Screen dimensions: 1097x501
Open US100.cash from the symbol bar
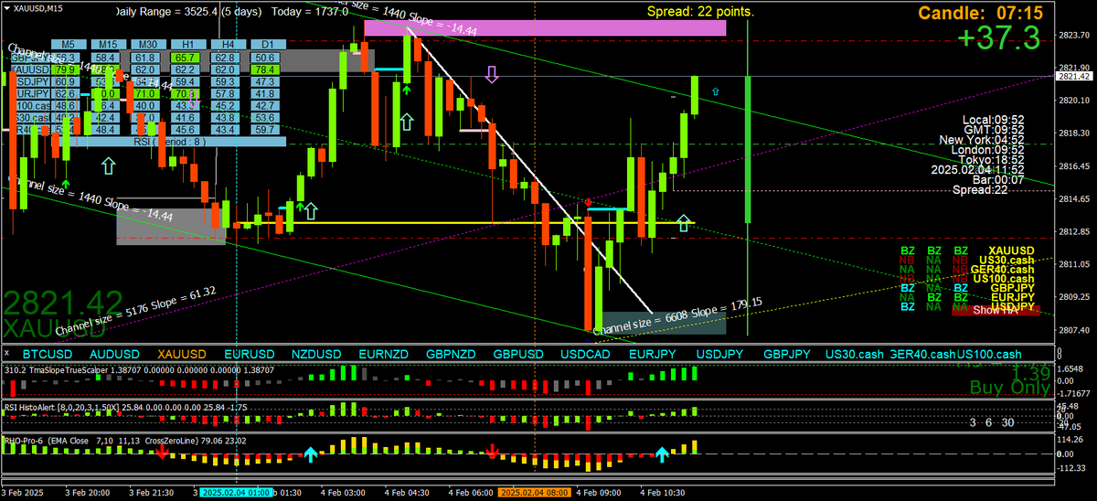point(989,354)
